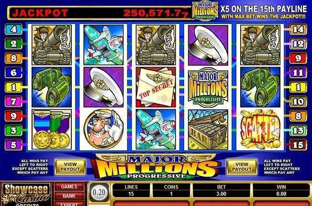Select payline 15 on the right side
This screenshot has height=206, width=312.
coord(298,145)
